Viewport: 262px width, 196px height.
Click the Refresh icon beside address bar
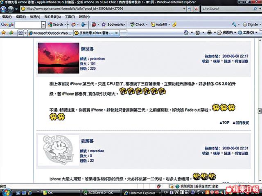pos(190,9)
